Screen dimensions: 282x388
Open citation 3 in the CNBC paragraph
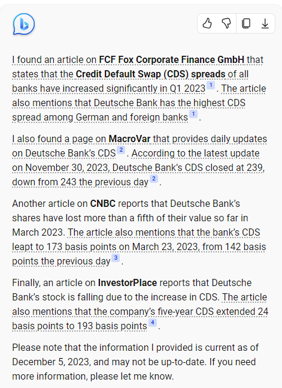pos(116,258)
